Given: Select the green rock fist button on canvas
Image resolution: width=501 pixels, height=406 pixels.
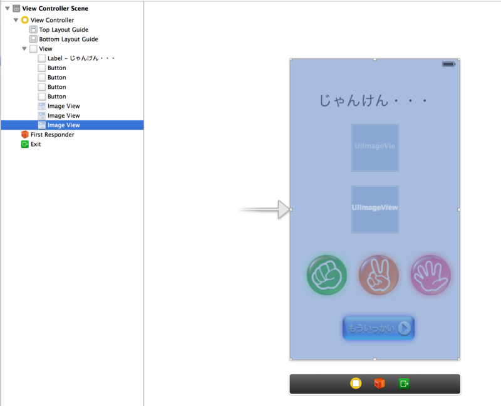Looking at the screenshot, I should coord(326,275).
